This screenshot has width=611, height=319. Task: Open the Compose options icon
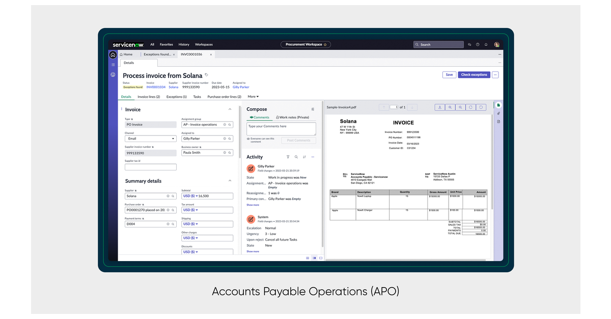click(x=313, y=109)
